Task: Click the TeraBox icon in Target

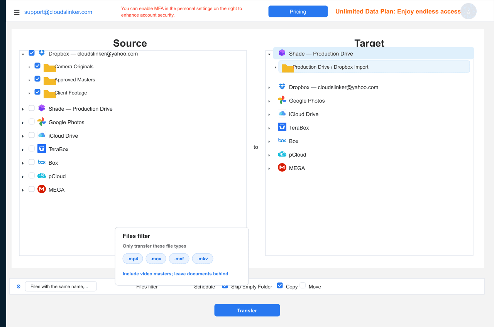Action: 282,127
